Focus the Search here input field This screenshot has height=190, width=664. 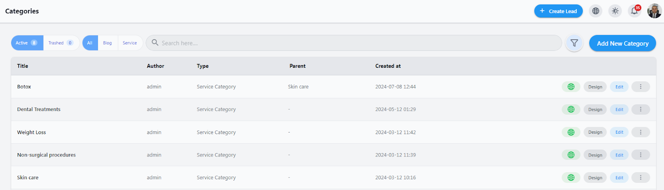[354, 43]
